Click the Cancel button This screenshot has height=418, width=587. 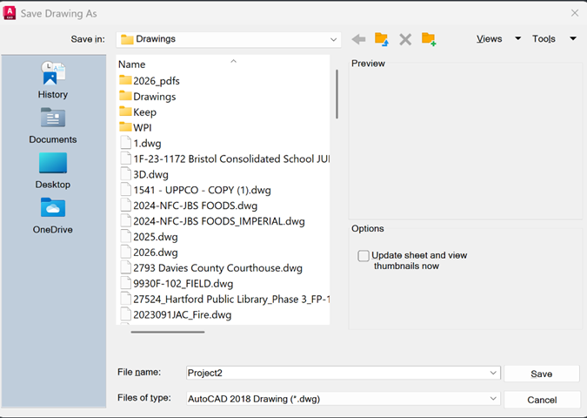pos(542,400)
